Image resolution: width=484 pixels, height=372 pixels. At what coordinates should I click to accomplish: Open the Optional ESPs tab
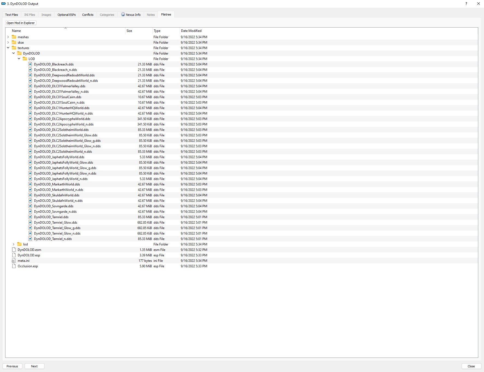[x=67, y=15]
